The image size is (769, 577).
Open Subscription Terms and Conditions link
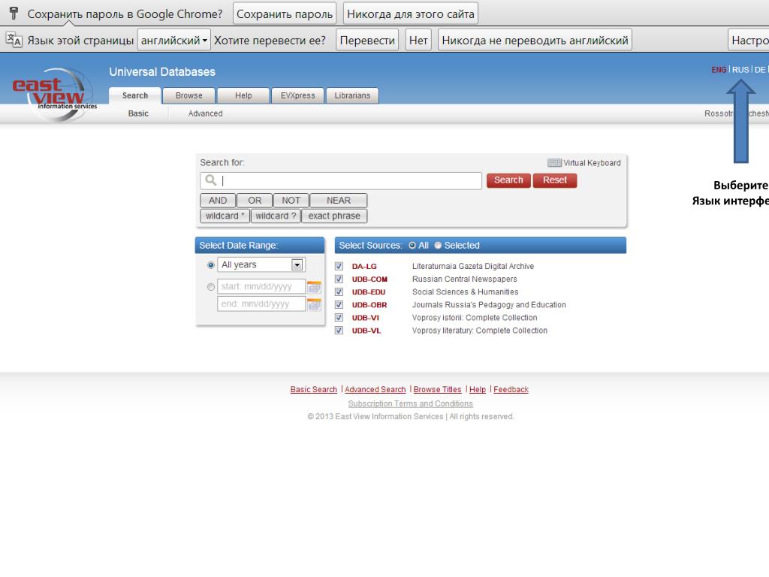click(x=411, y=403)
